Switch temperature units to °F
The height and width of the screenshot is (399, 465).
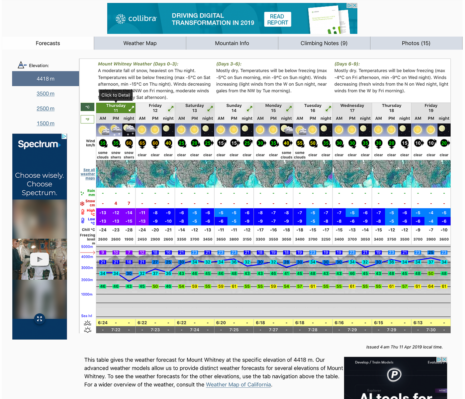(87, 119)
